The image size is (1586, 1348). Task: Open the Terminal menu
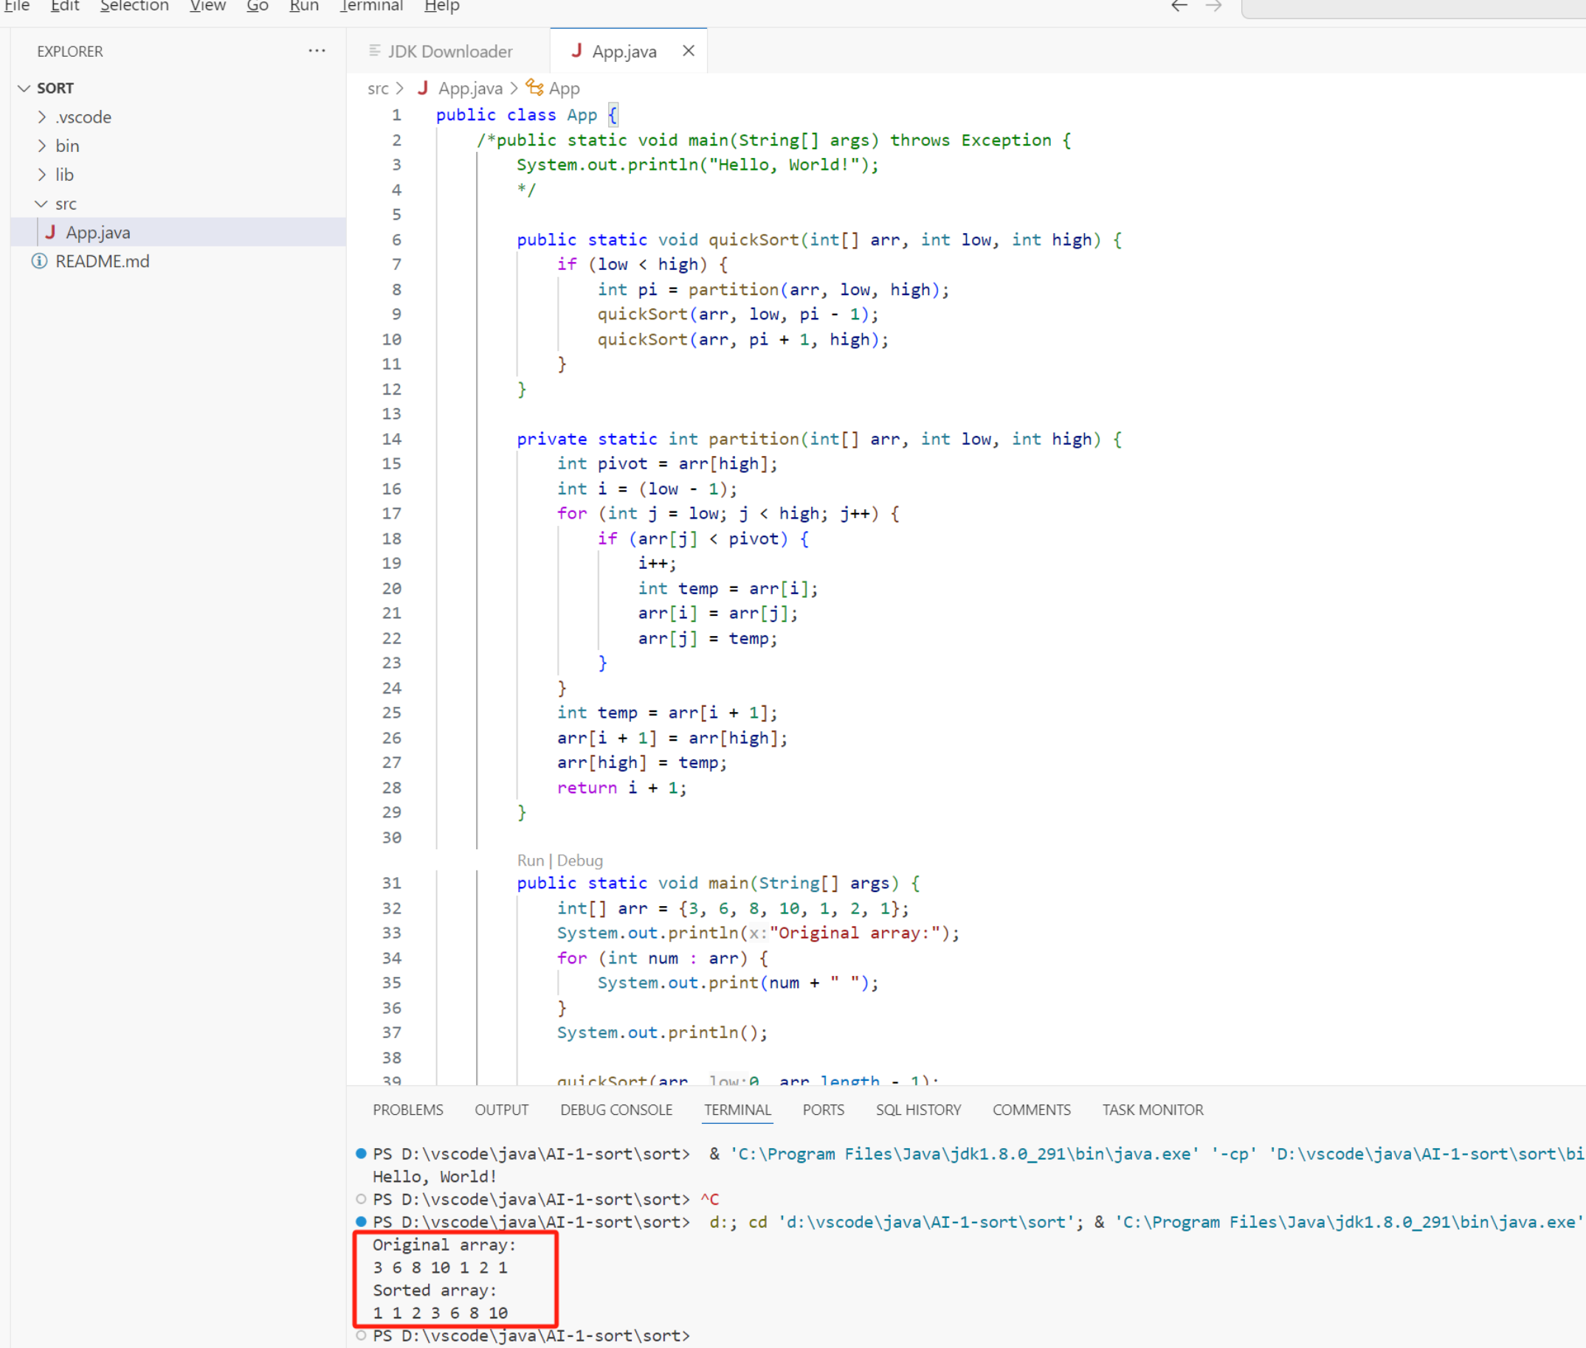[370, 6]
